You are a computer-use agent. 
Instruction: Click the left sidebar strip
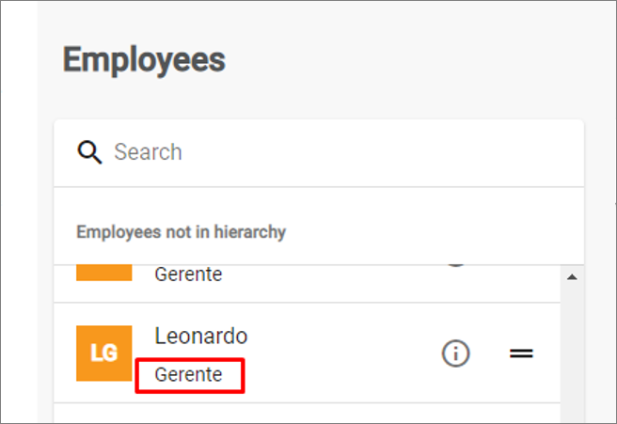(19, 212)
